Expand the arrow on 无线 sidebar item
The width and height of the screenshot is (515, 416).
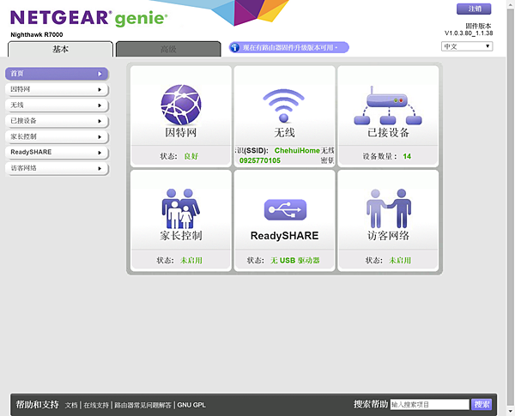coord(100,106)
